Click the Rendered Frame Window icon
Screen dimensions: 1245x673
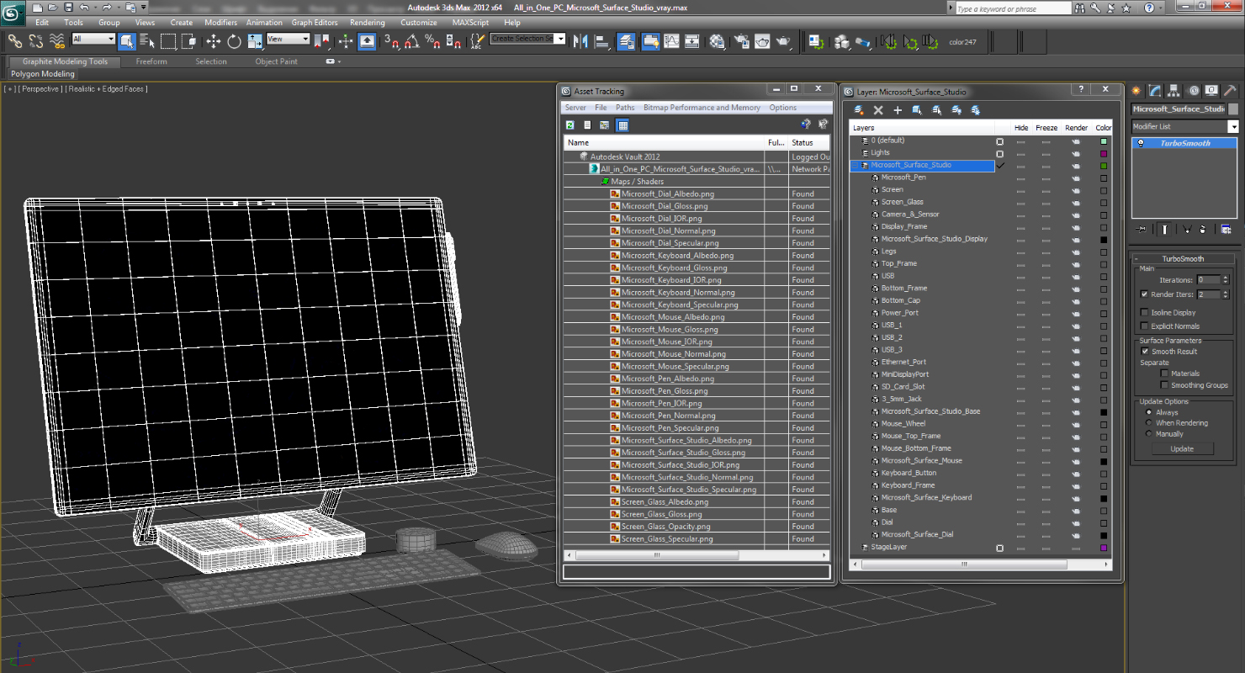pos(763,40)
